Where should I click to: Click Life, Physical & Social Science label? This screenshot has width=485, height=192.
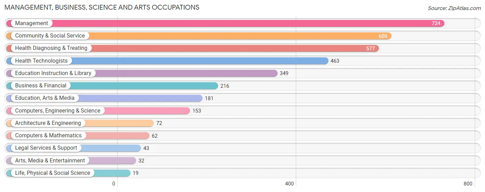(52, 173)
